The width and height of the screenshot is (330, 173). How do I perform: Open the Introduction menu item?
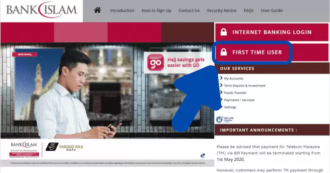[x=122, y=10]
